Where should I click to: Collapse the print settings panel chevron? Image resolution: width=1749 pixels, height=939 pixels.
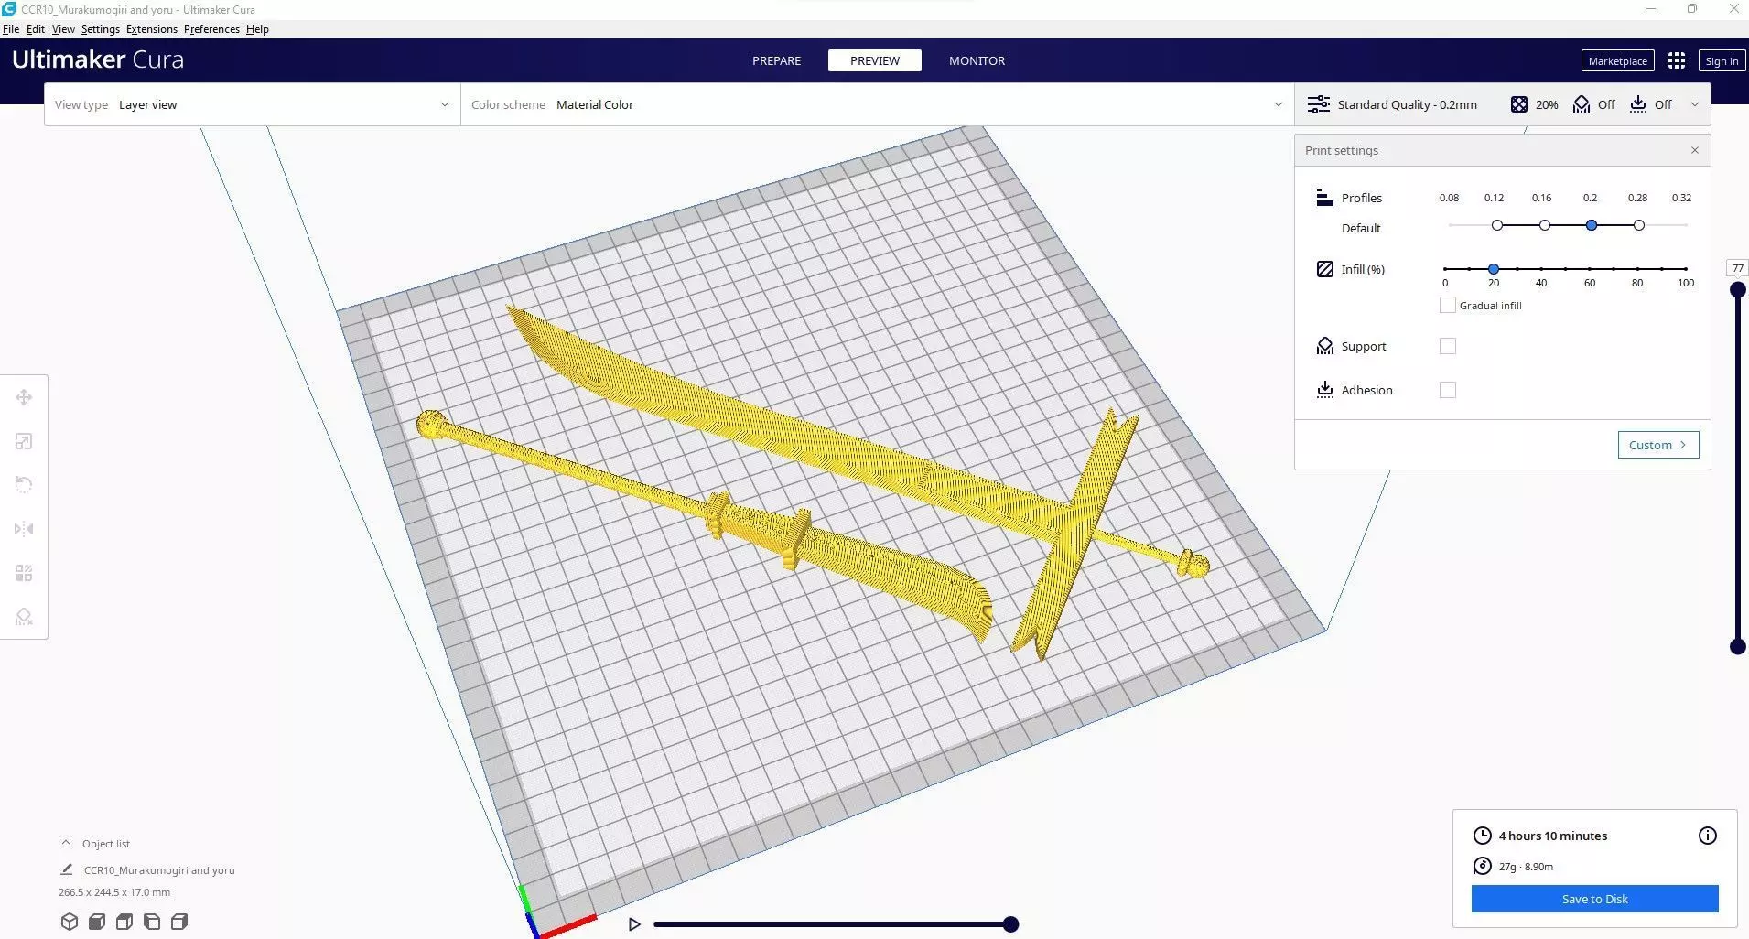(1695, 104)
